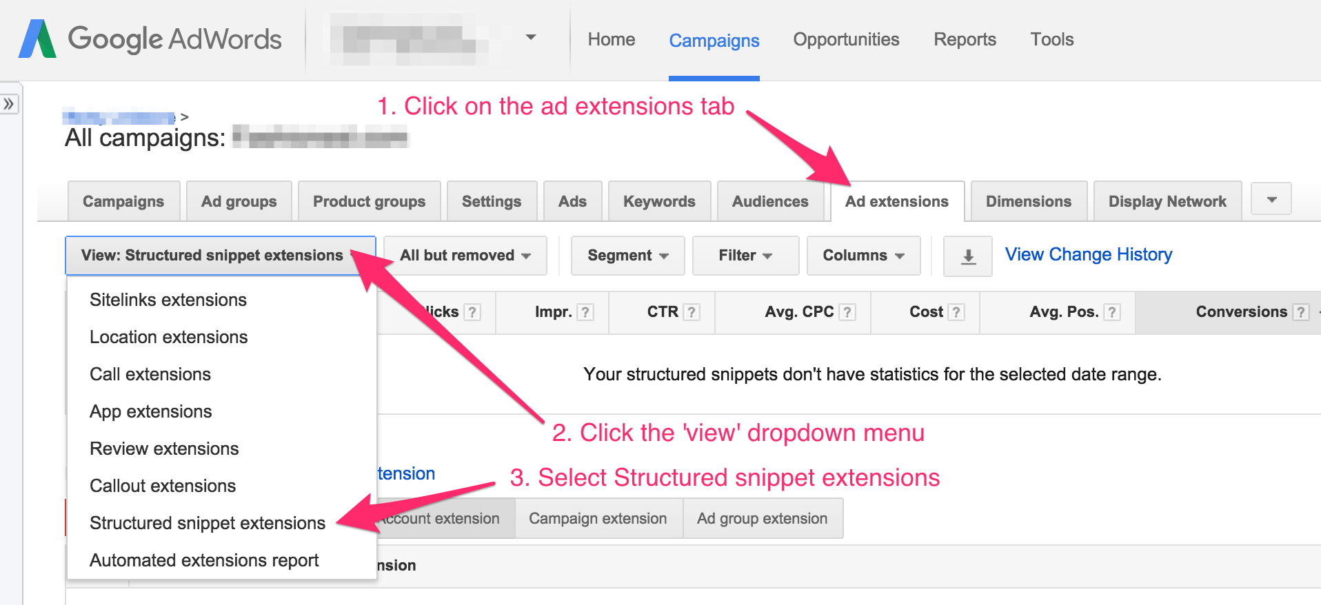
Task: Open the account selector dropdown arrow
Action: click(x=530, y=37)
